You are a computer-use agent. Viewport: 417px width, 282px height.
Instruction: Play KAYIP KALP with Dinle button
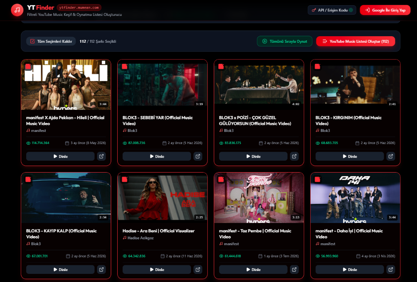tap(60, 269)
